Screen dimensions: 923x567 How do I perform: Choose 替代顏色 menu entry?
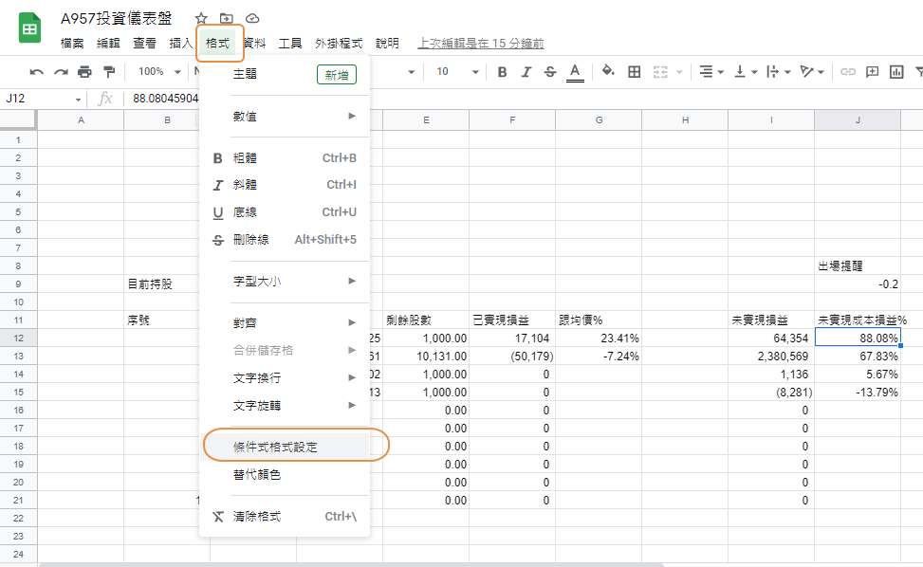click(257, 474)
